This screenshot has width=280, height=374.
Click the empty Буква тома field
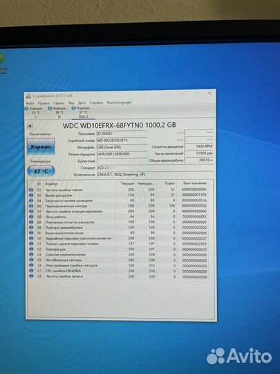tap(122, 161)
